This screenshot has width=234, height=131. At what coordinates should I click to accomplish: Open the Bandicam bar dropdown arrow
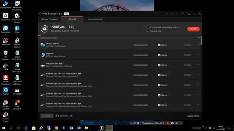(131, 123)
